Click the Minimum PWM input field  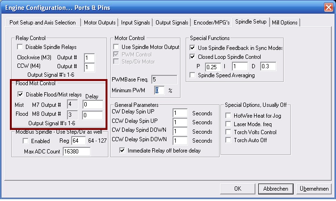pos(159,90)
